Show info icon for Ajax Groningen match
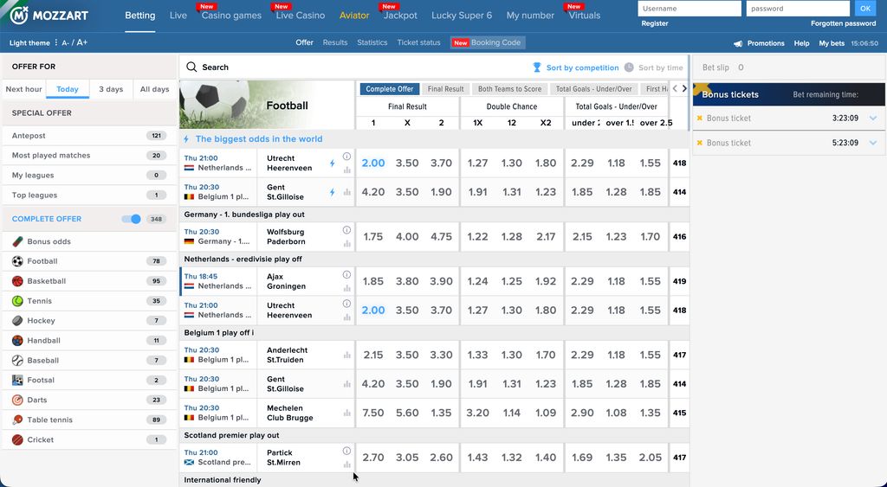 (346, 274)
